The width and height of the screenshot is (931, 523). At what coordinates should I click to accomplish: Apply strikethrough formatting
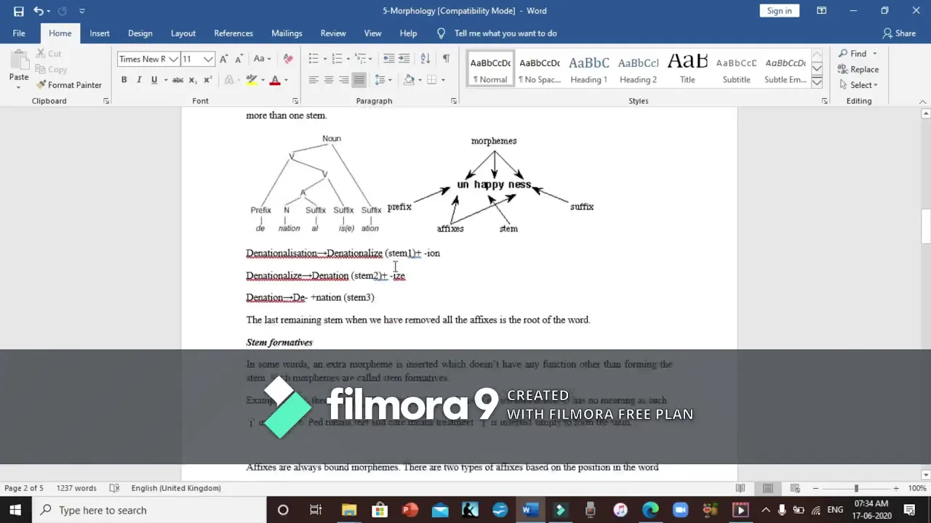pyautogui.click(x=177, y=80)
